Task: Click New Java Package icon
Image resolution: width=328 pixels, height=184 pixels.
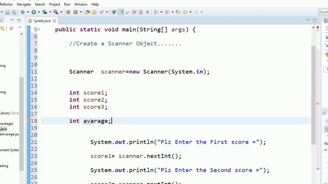Action: [x=68, y=12]
